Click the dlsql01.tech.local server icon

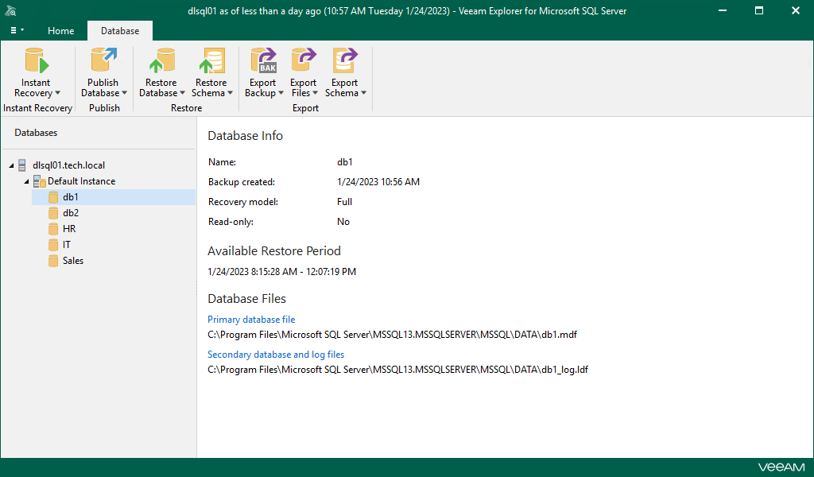point(21,165)
